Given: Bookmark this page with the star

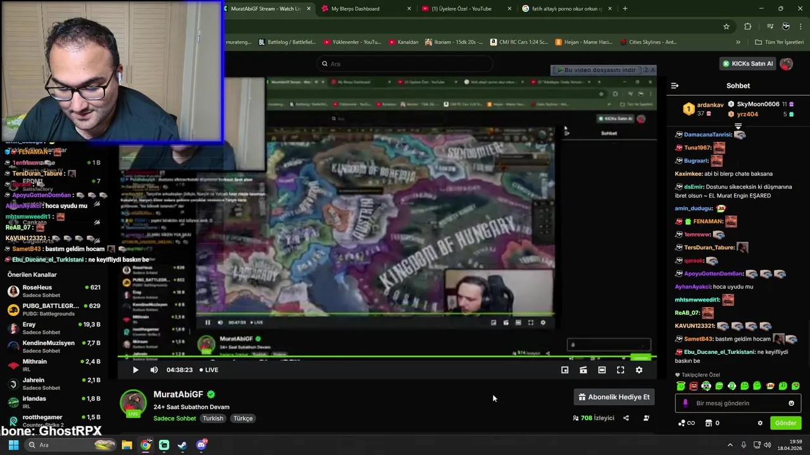Looking at the screenshot, I should [x=726, y=27].
